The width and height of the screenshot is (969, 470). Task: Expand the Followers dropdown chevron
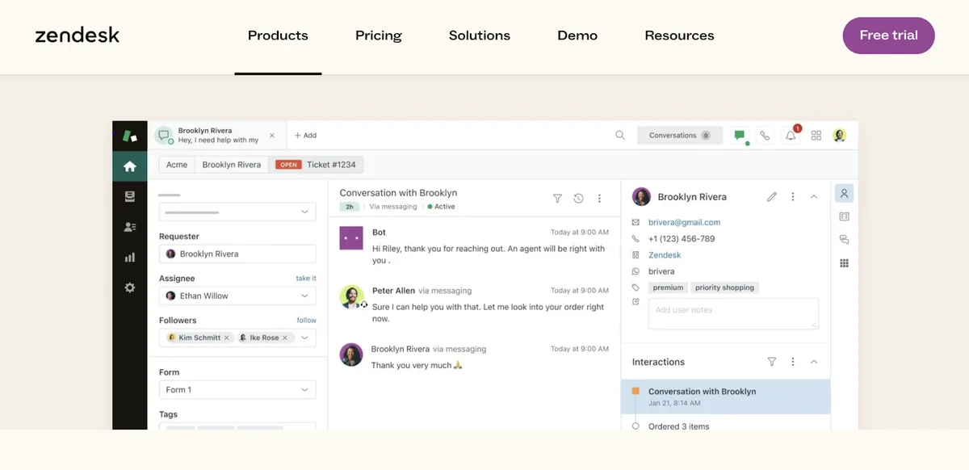point(304,338)
